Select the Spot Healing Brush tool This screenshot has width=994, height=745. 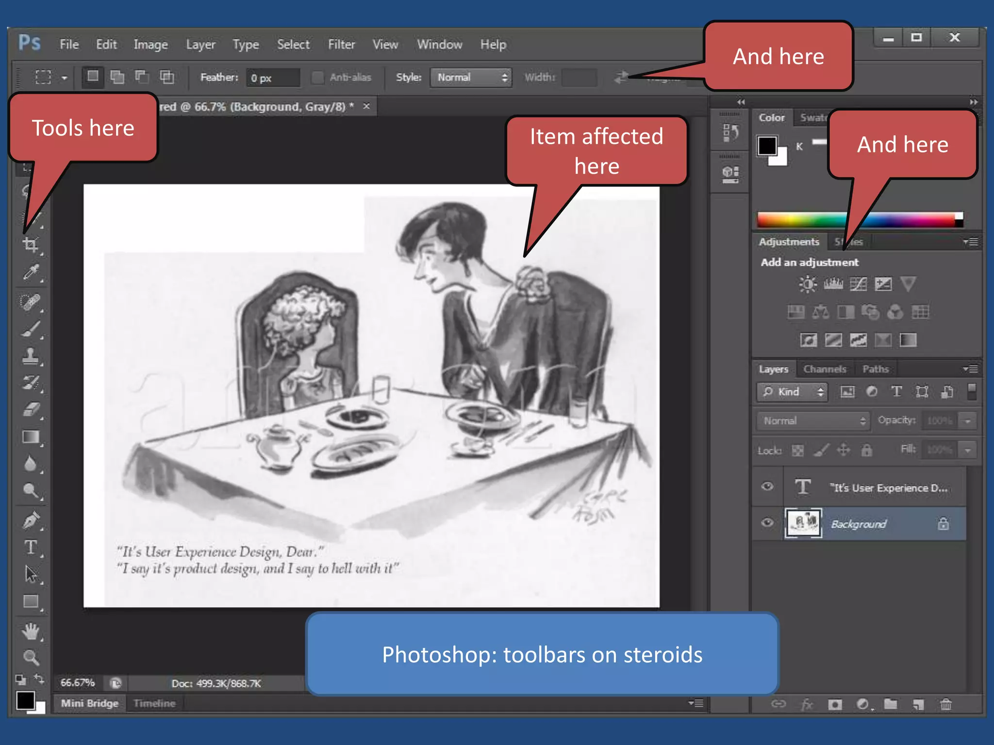31,302
